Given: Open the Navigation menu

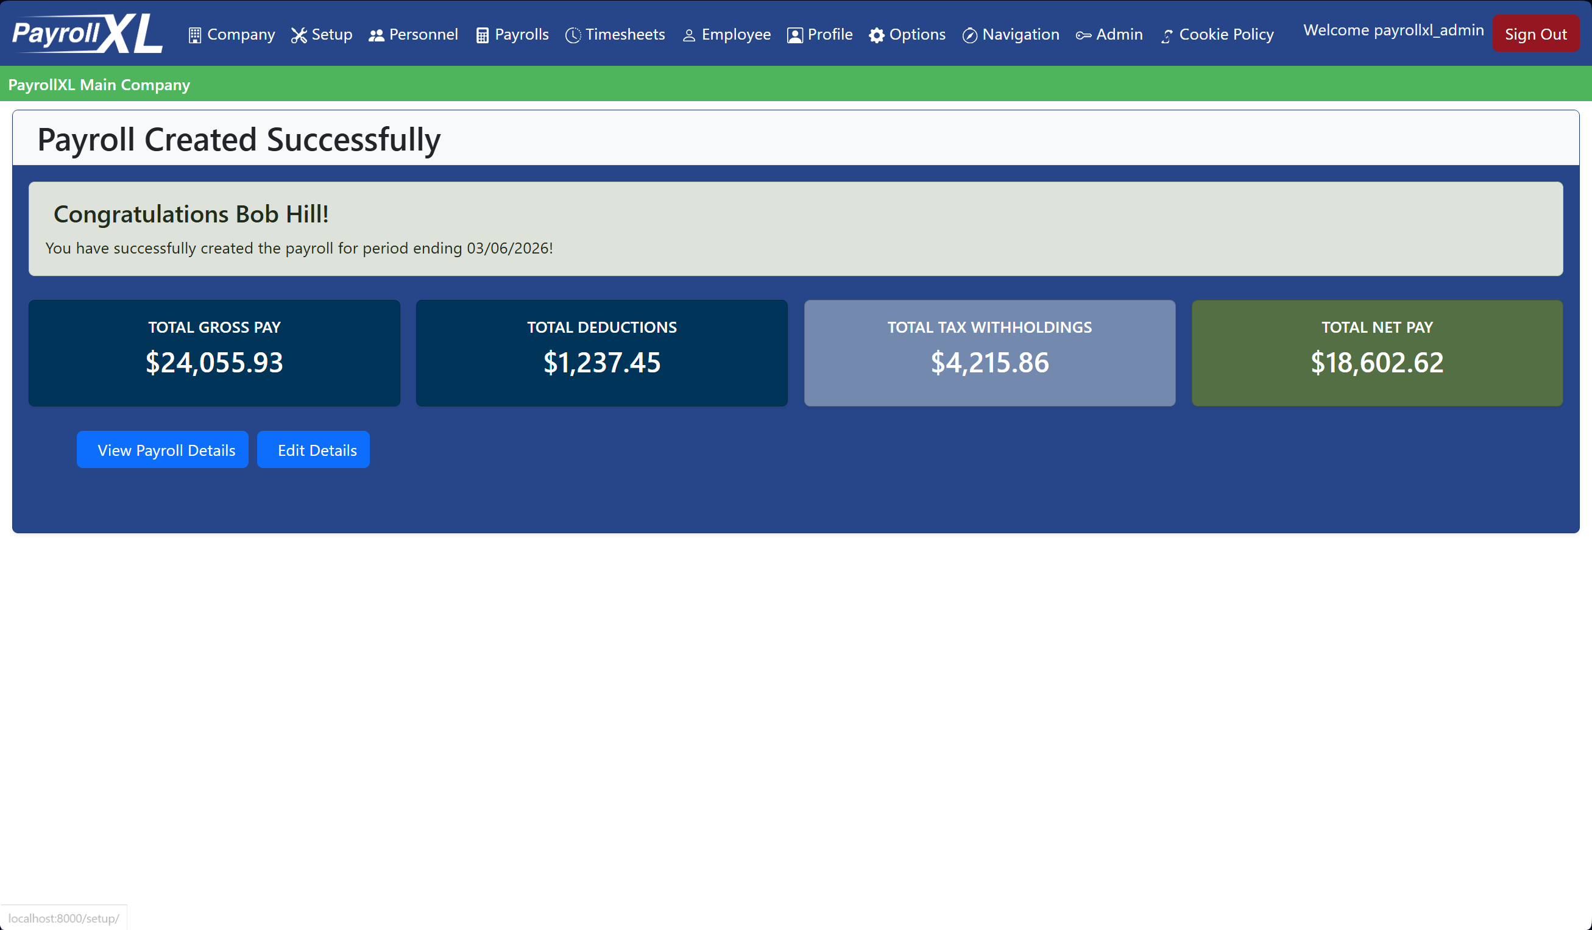Looking at the screenshot, I should [1011, 34].
